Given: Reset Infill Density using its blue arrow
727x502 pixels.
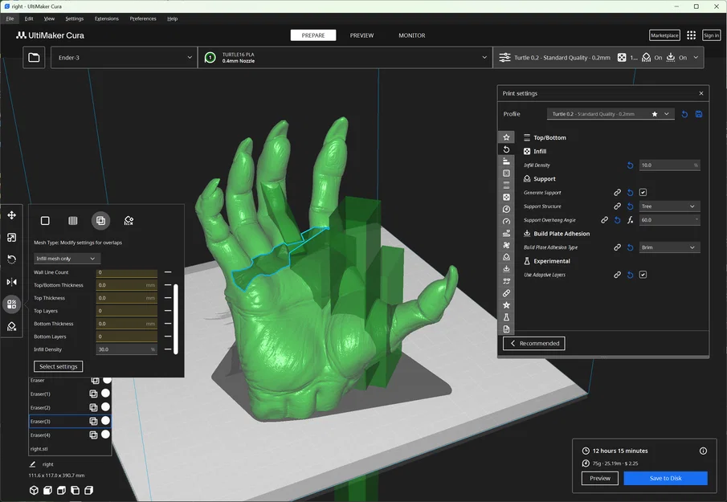Looking at the screenshot, I should 630,165.
